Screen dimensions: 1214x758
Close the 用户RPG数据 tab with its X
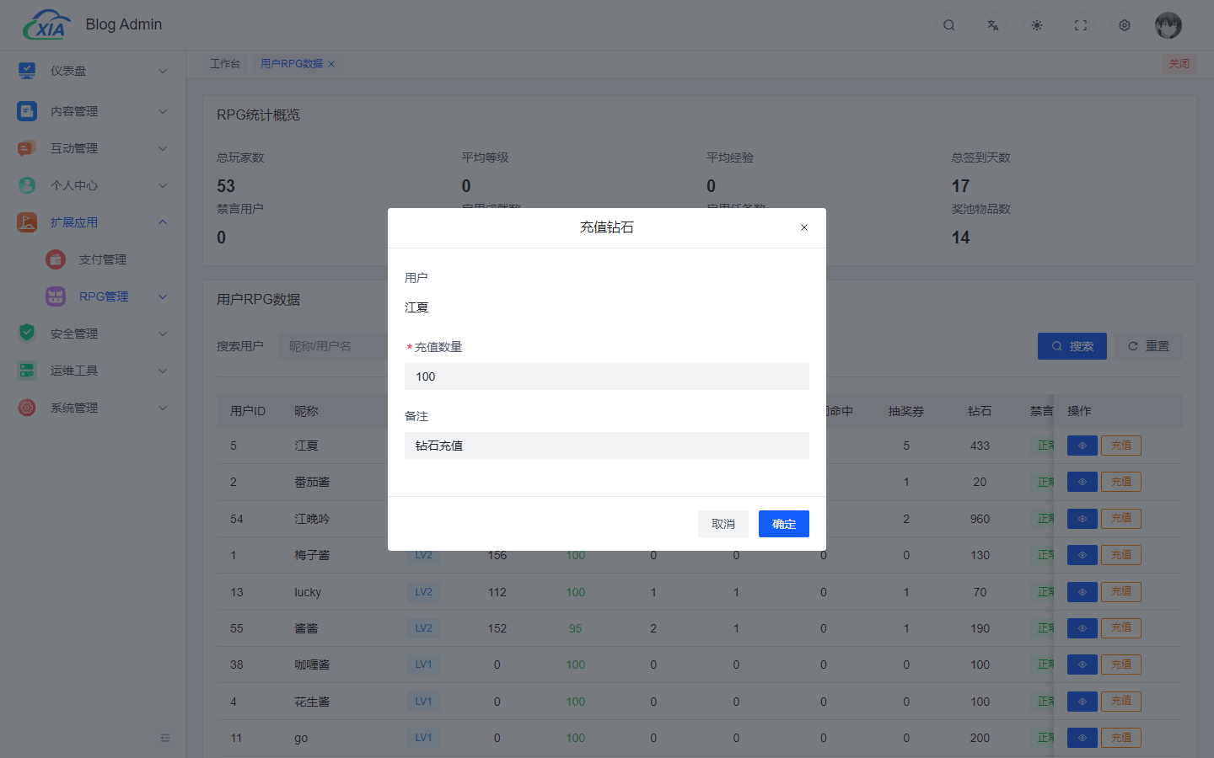[331, 64]
